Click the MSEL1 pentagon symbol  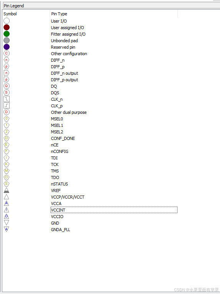click(7, 125)
